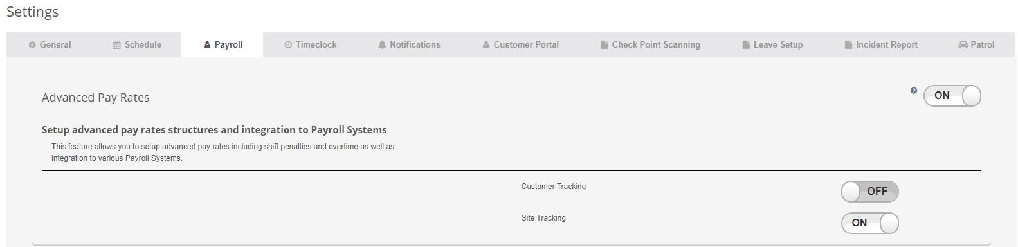
Task: Click the gear icon on General tab
Action: click(x=32, y=45)
